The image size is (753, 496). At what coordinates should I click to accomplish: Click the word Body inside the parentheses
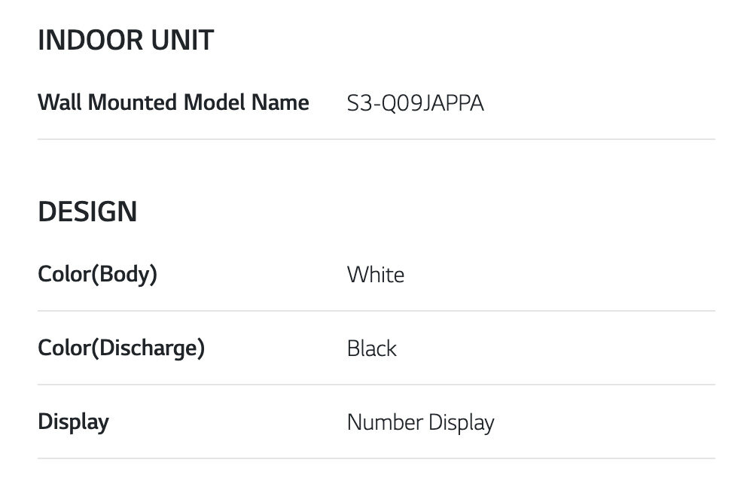coord(124,274)
